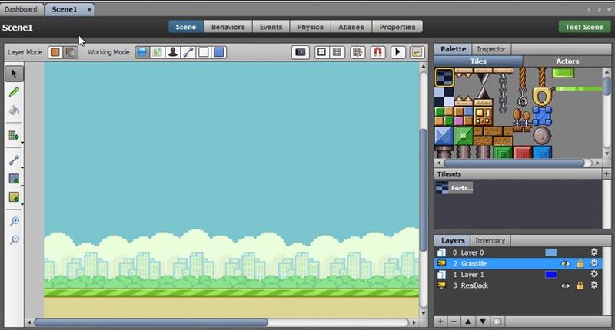The image size is (615, 330).
Task: Toggle visibility eye of Grasstile layer
Action: [566, 263]
